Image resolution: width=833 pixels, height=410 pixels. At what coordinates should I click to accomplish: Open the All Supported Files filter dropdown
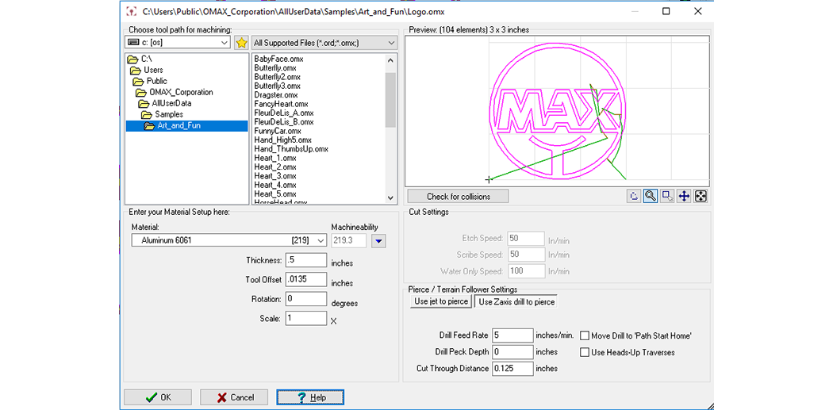[x=324, y=43]
